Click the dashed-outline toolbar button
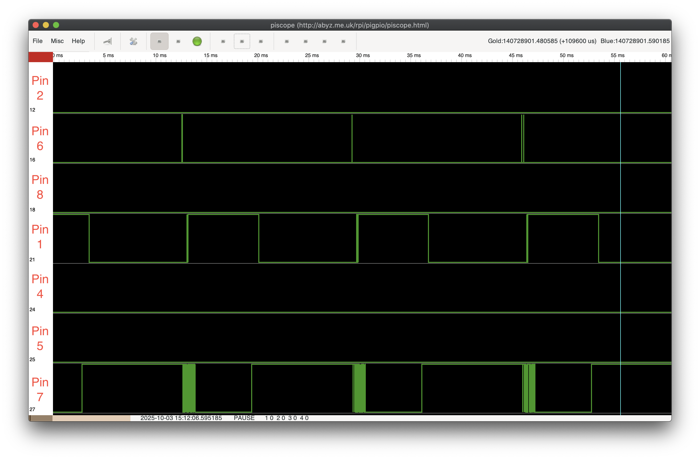700x459 pixels. pos(242,42)
